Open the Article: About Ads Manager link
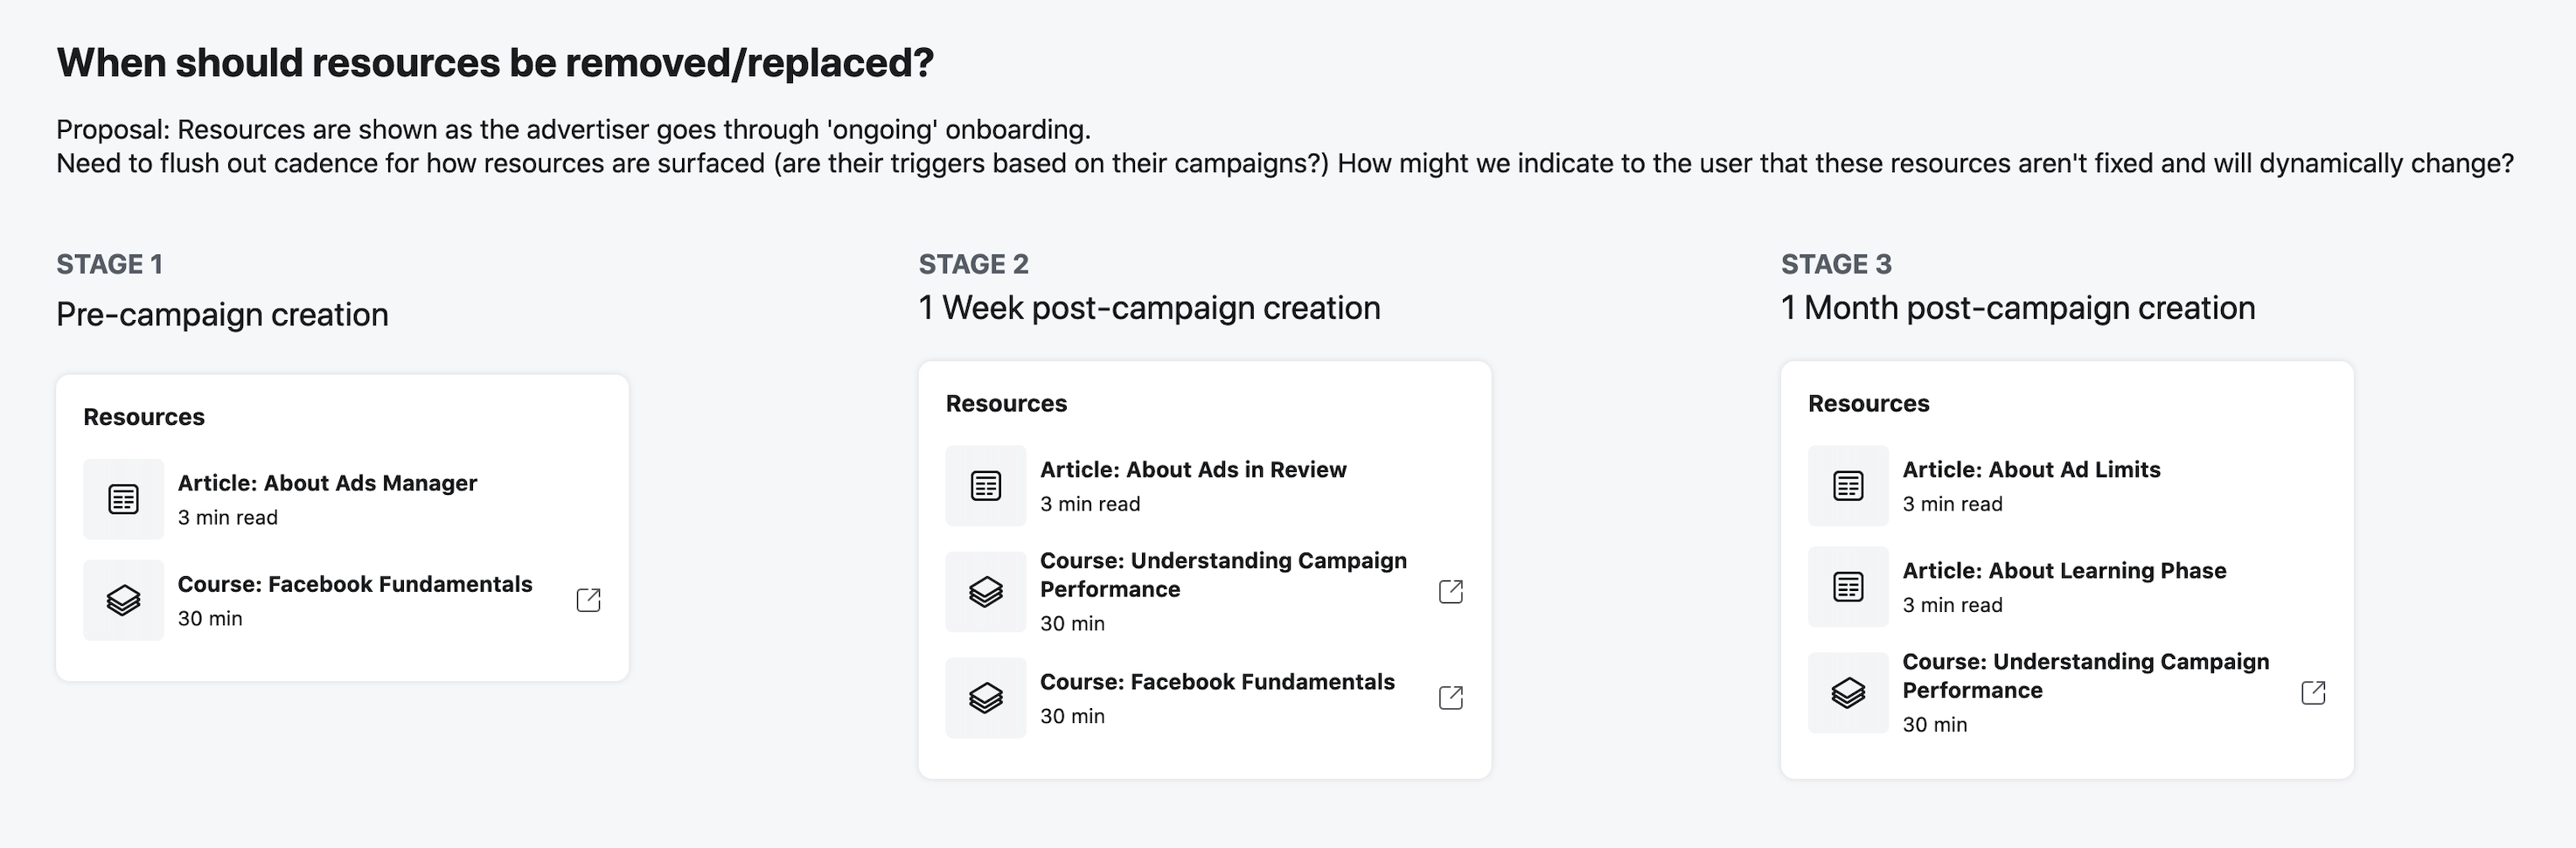 (327, 483)
